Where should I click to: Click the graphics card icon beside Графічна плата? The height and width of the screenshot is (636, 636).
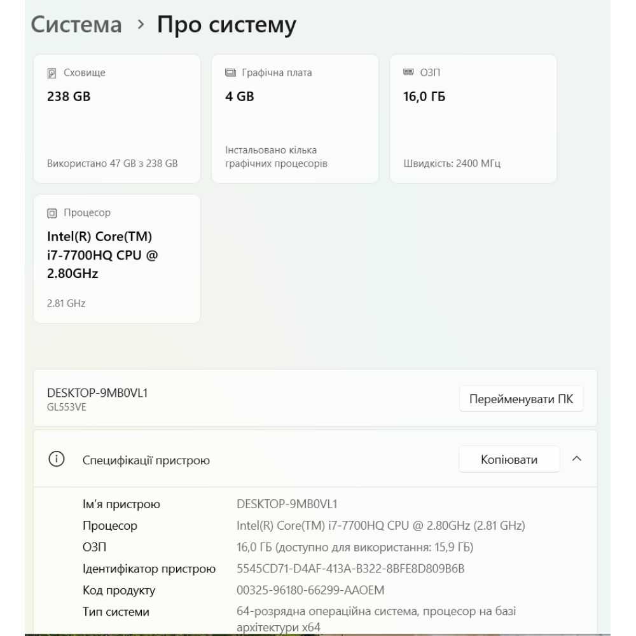230,73
